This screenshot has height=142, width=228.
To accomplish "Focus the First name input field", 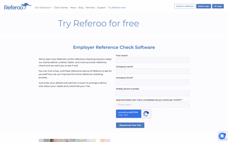I will 152,60.
